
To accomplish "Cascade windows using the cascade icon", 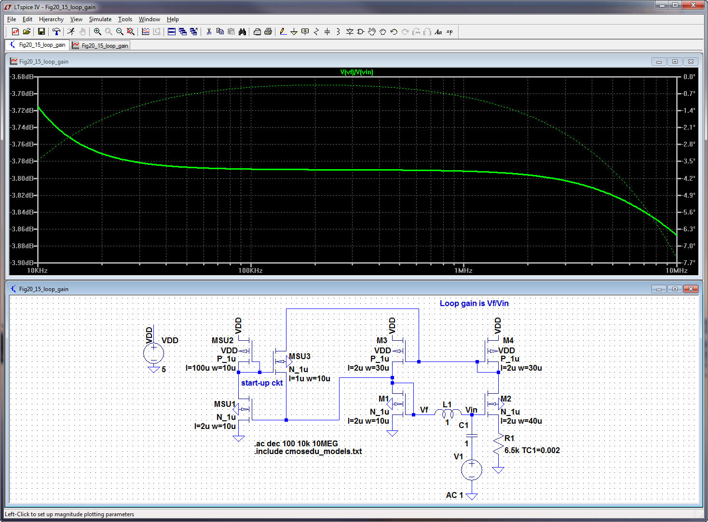I will pyautogui.click(x=183, y=32).
